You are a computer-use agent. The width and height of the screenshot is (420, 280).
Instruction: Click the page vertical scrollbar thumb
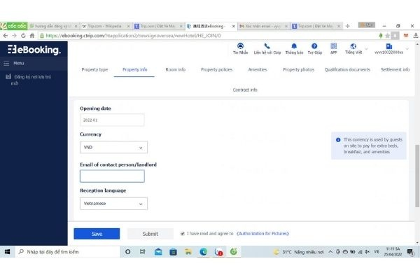click(417, 176)
